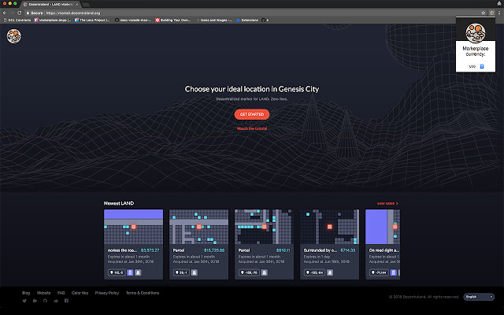
Task: Open the 'Surrounded by o...' map thumbnail
Action: pyautogui.click(x=329, y=227)
